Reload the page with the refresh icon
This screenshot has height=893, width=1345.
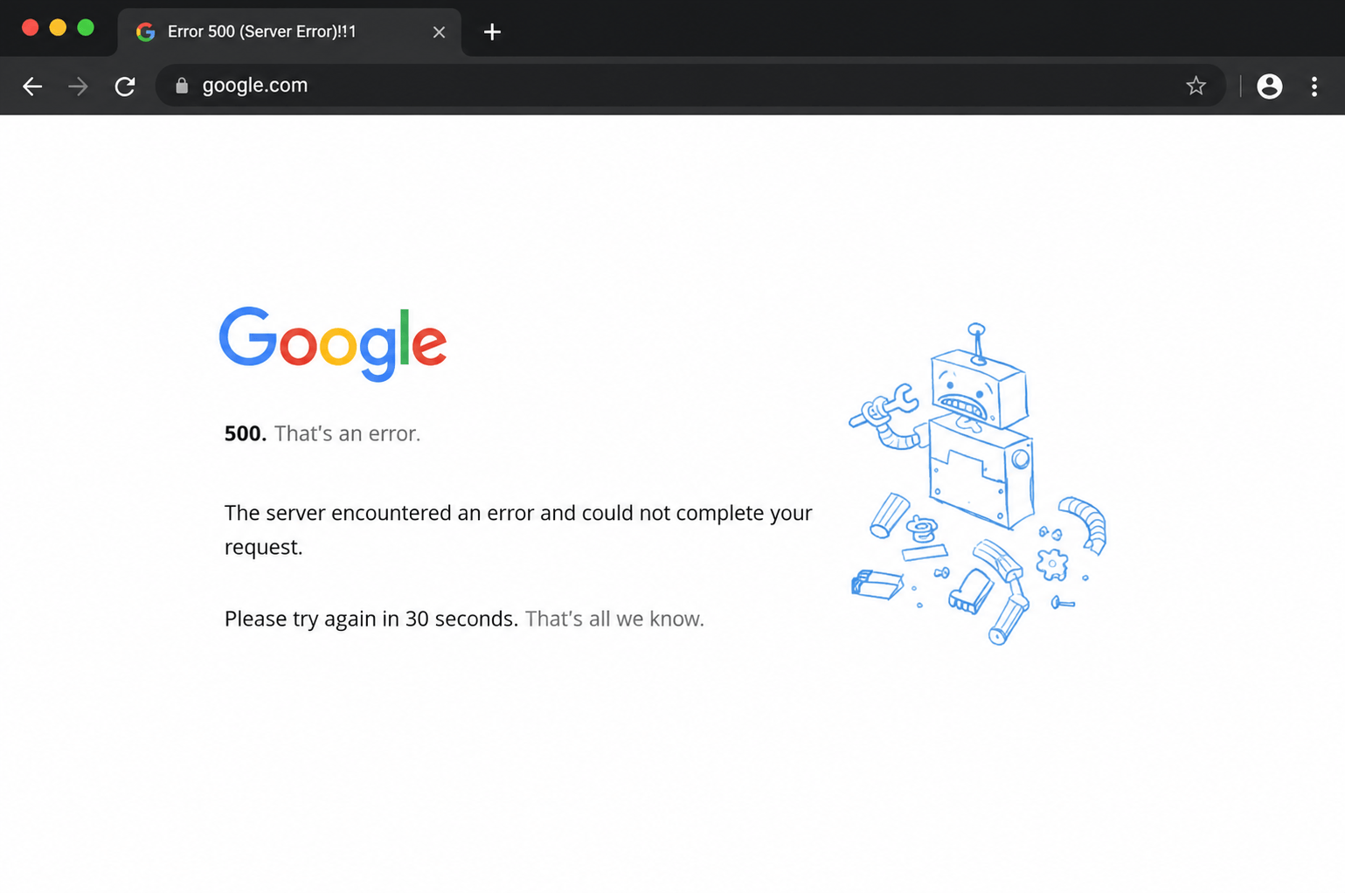point(125,86)
